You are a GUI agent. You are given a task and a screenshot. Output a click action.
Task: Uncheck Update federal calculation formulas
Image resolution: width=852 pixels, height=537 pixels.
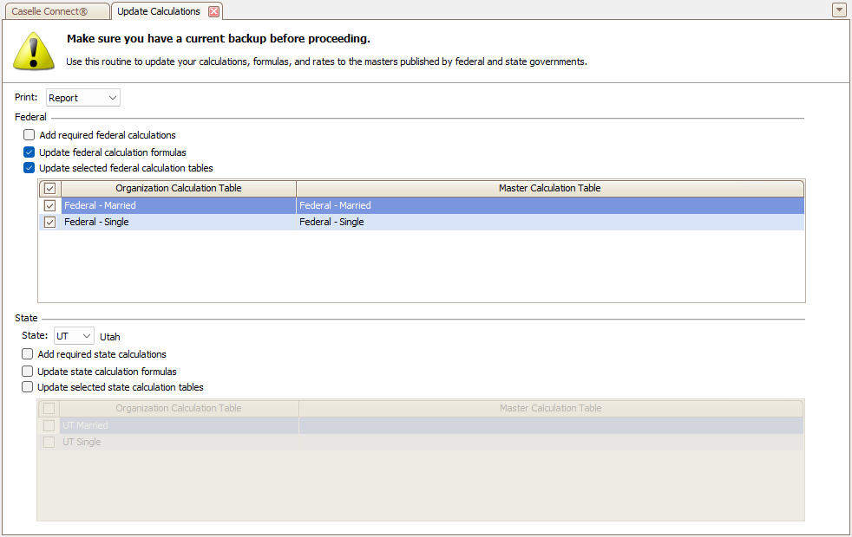29,152
